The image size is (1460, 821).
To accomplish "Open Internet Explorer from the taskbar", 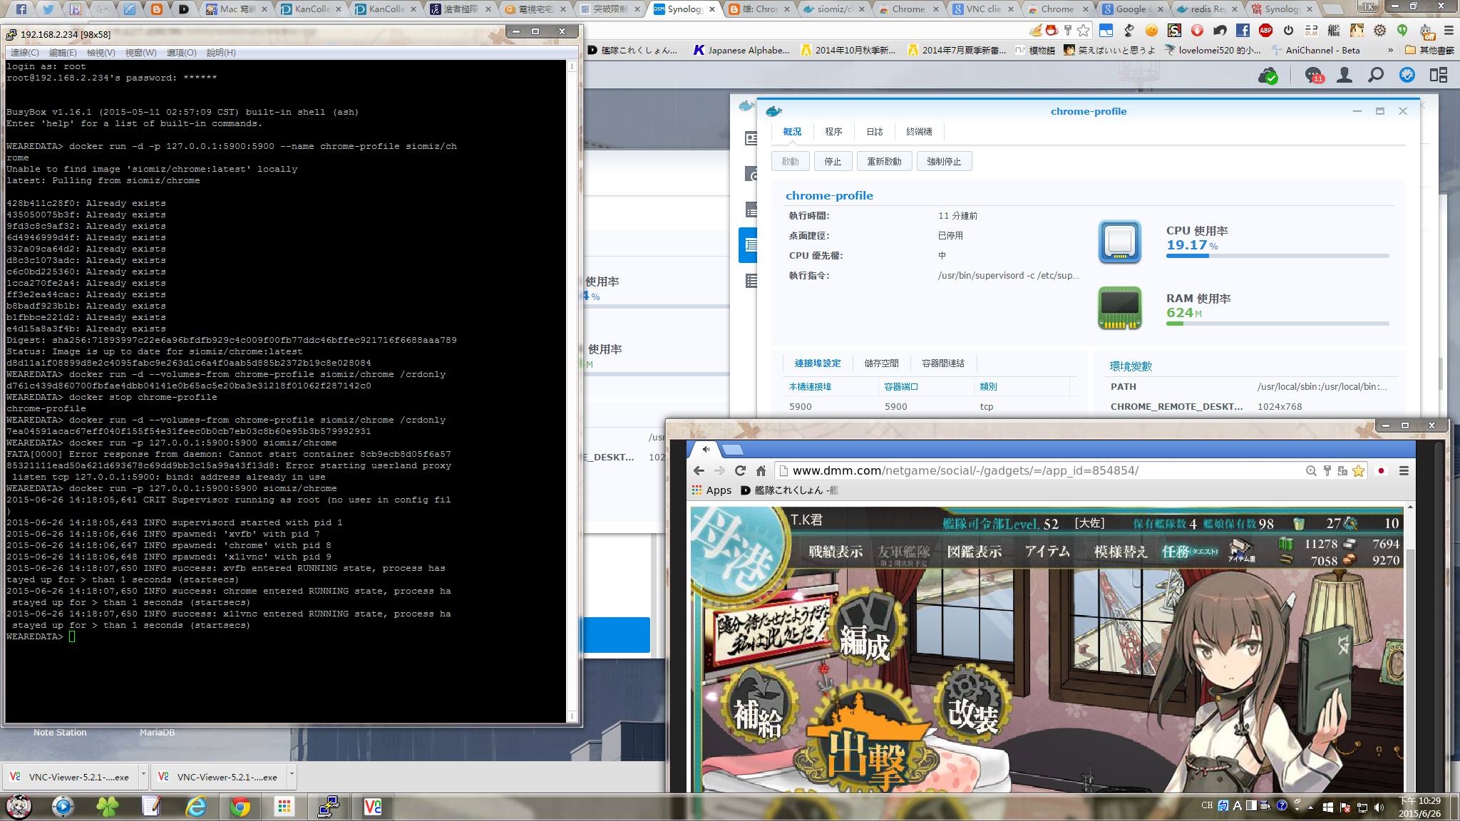I will (x=195, y=807).
